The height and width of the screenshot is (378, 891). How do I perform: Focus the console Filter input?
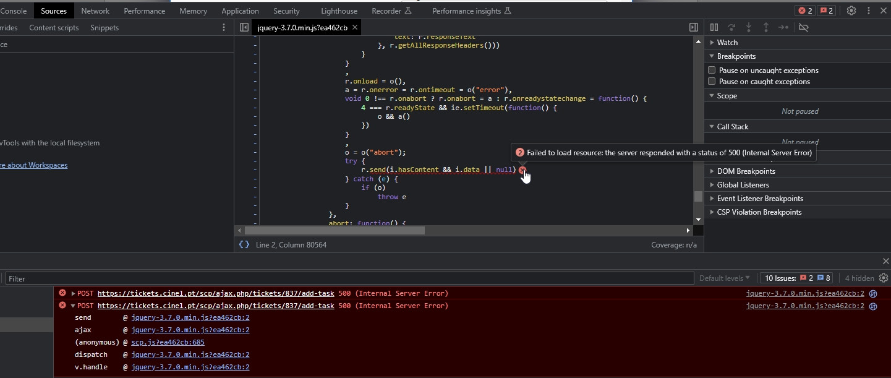pos(349,278)
